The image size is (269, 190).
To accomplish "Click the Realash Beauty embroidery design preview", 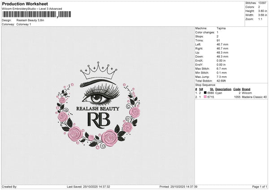I will pos(98,105).
